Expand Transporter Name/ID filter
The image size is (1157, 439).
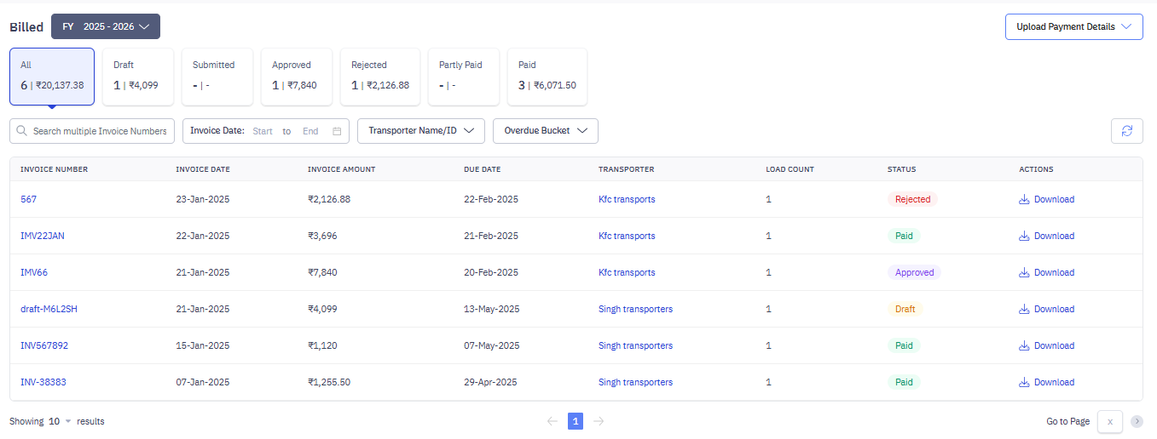[421, 131]
